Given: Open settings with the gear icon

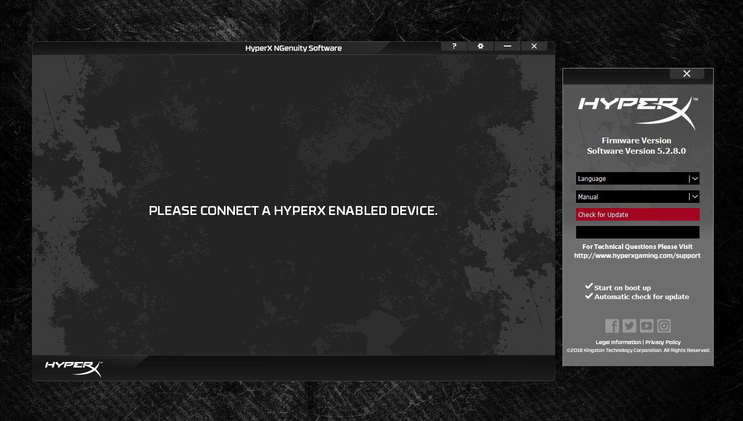Looking at the screenshot, I should (x=480, y=46).
